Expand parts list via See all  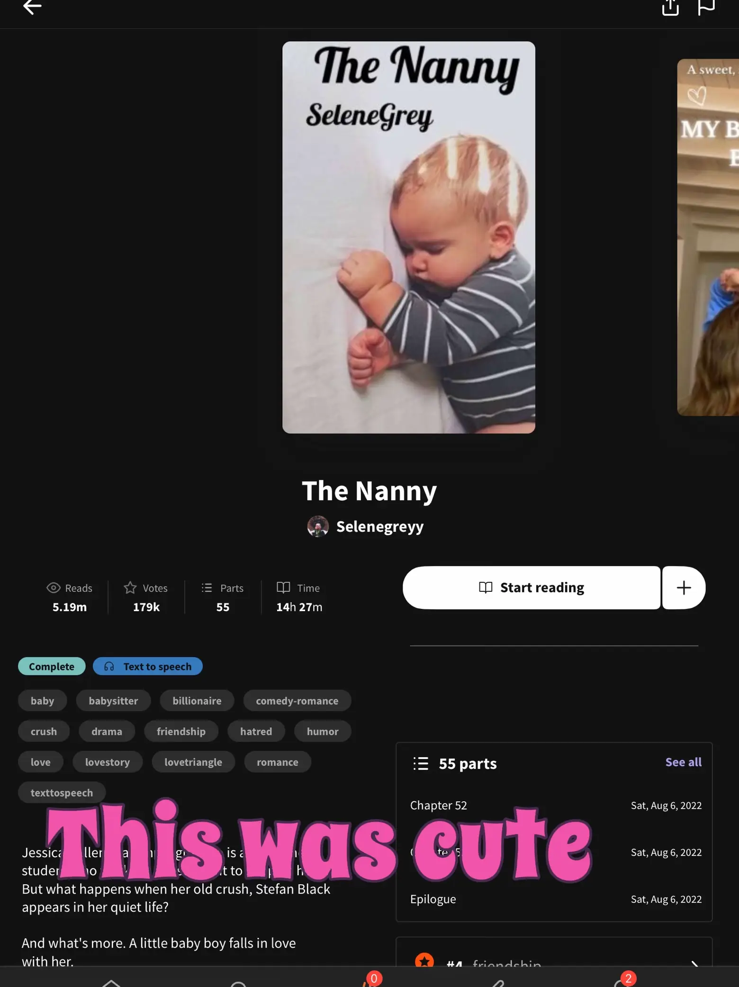[x=683, y=762]
